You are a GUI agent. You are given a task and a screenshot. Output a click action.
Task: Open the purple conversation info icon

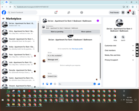pos(98,21)
